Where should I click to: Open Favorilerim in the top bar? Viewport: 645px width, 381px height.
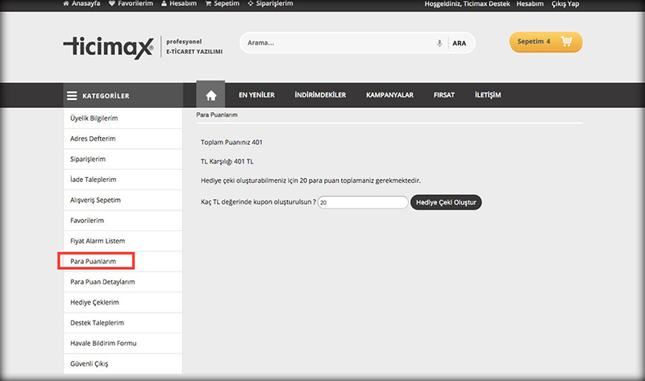131,4
